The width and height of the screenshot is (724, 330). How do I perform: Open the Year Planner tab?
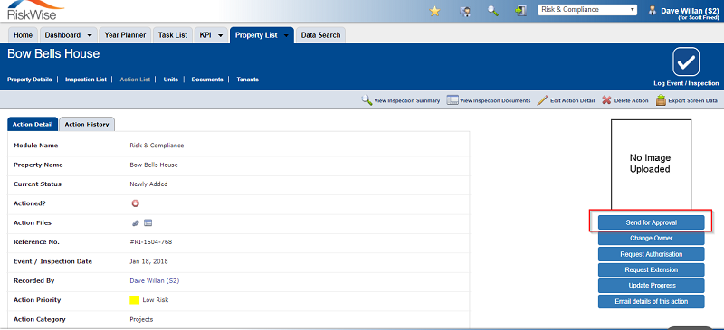click(125, 35)
